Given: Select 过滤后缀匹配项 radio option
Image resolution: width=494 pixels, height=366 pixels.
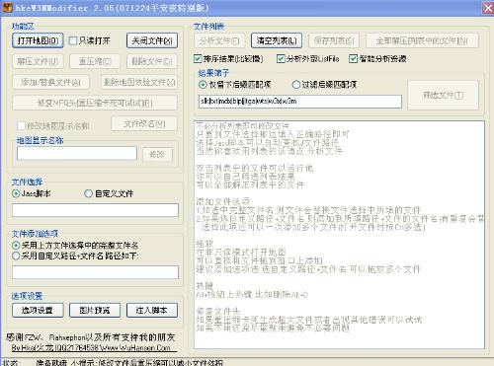Looking at the screenshot, I should [296, 85].
